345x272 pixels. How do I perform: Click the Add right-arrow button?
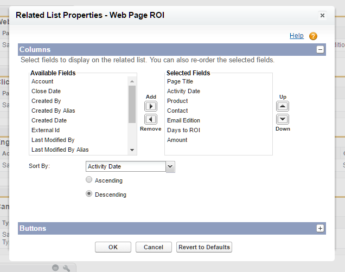[151, 106]
